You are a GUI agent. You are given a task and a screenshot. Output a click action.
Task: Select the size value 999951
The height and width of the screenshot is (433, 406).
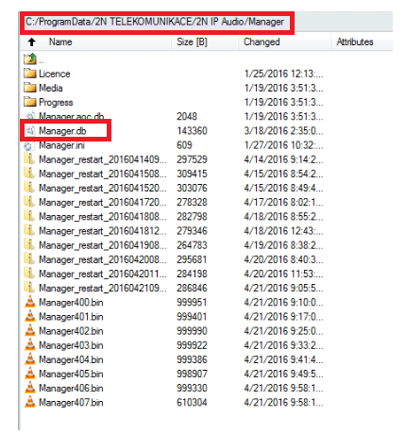pos(192,302)
